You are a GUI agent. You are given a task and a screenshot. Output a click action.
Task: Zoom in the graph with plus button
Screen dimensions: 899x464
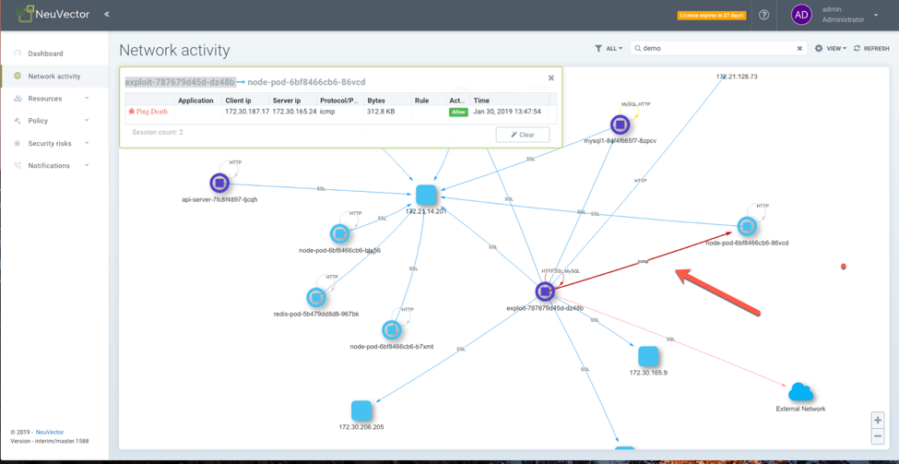(877, 421)
